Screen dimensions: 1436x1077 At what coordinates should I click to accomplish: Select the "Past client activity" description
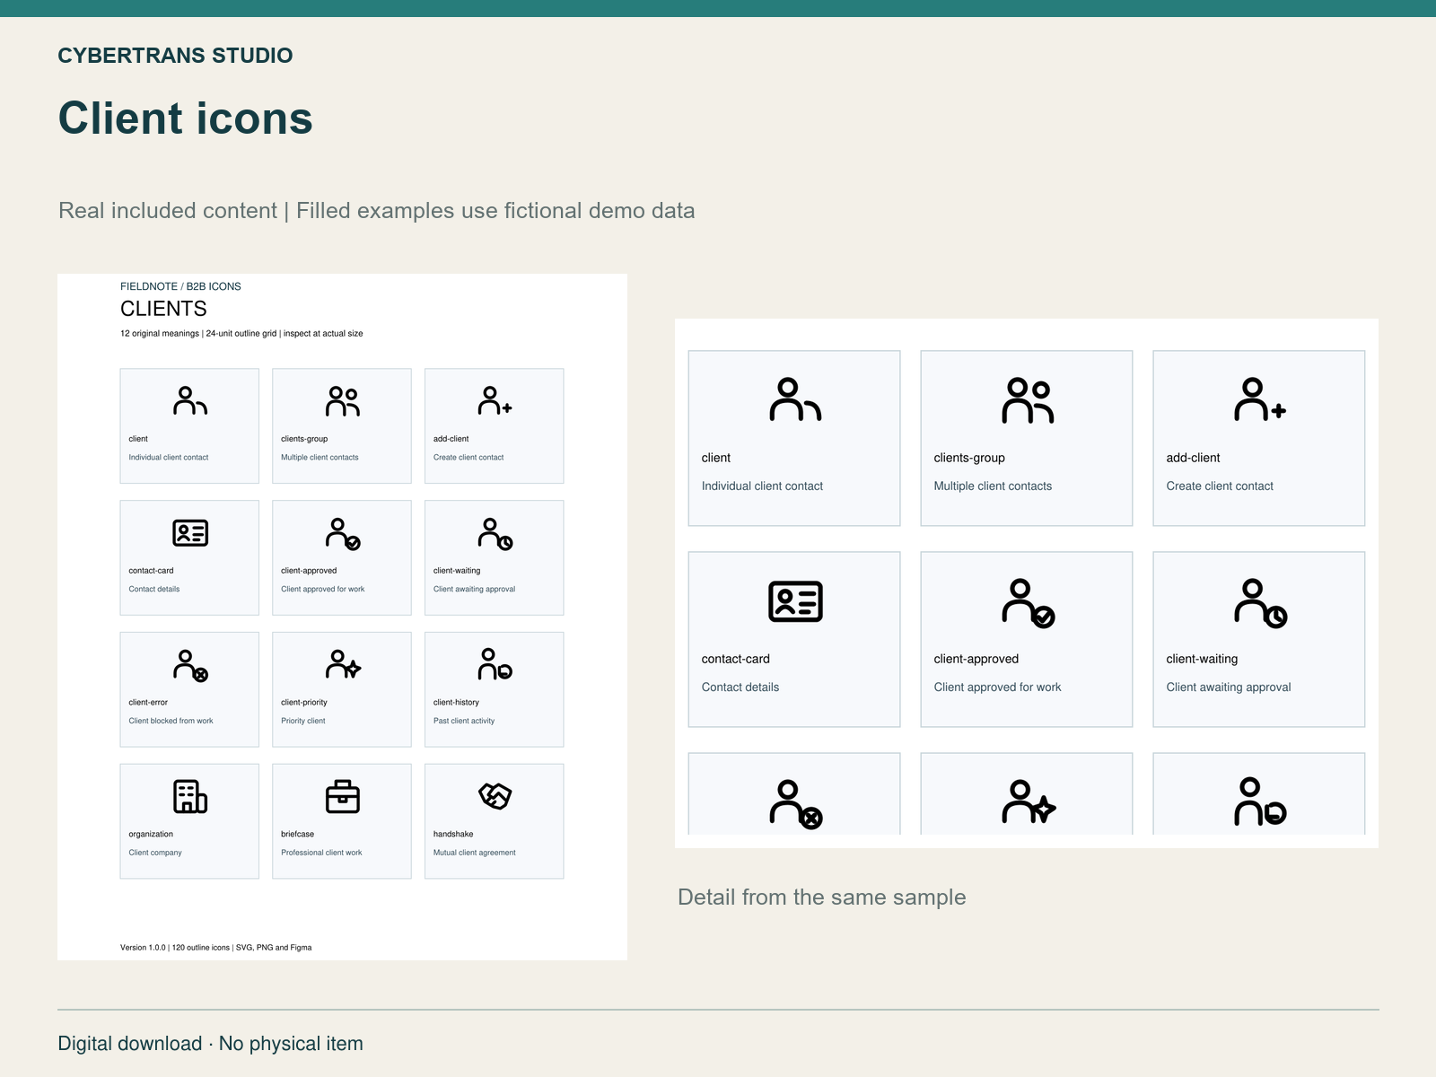coord(464,721)
